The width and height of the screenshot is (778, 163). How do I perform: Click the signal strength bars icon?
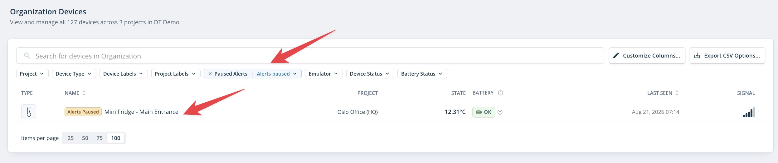click(x=749, y=112)
